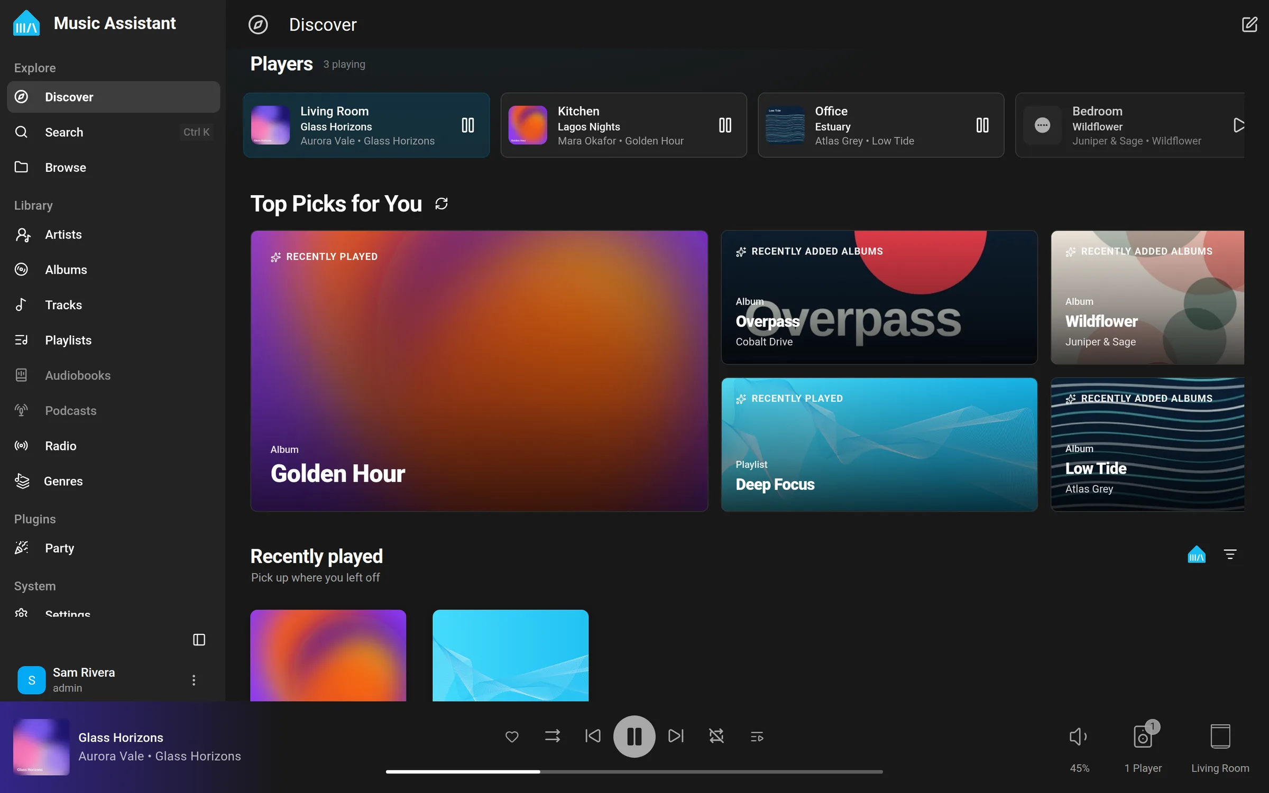1269x793 pixels.
Task: Select the Living Room player card
Action: coord(366,125)
